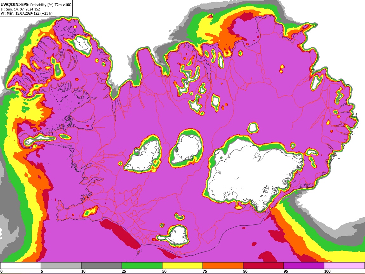Click the 'VT: Mán. 15.07.2024 12Z' line
This screenshot has width=365, height=274.
[20, 13]
